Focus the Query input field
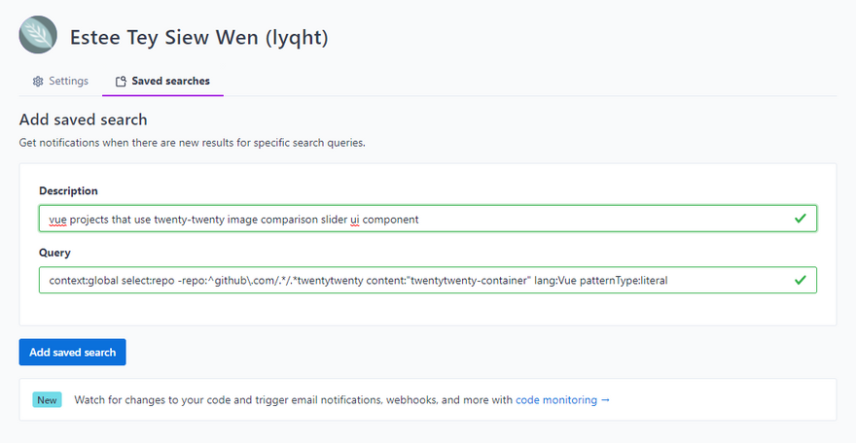 pyautogui.click(x=730, y=280)
